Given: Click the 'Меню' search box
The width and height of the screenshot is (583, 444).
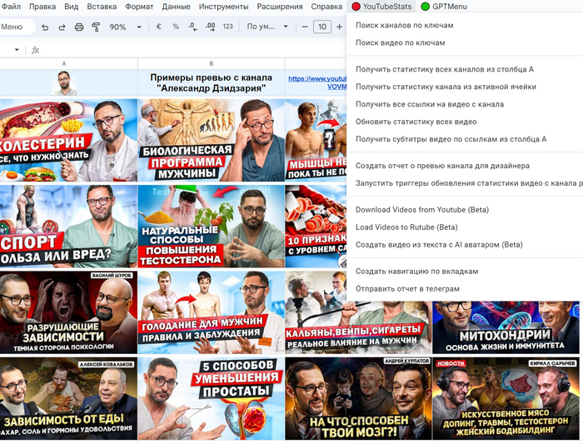Looking at the screenshot, I should (17, 27).
